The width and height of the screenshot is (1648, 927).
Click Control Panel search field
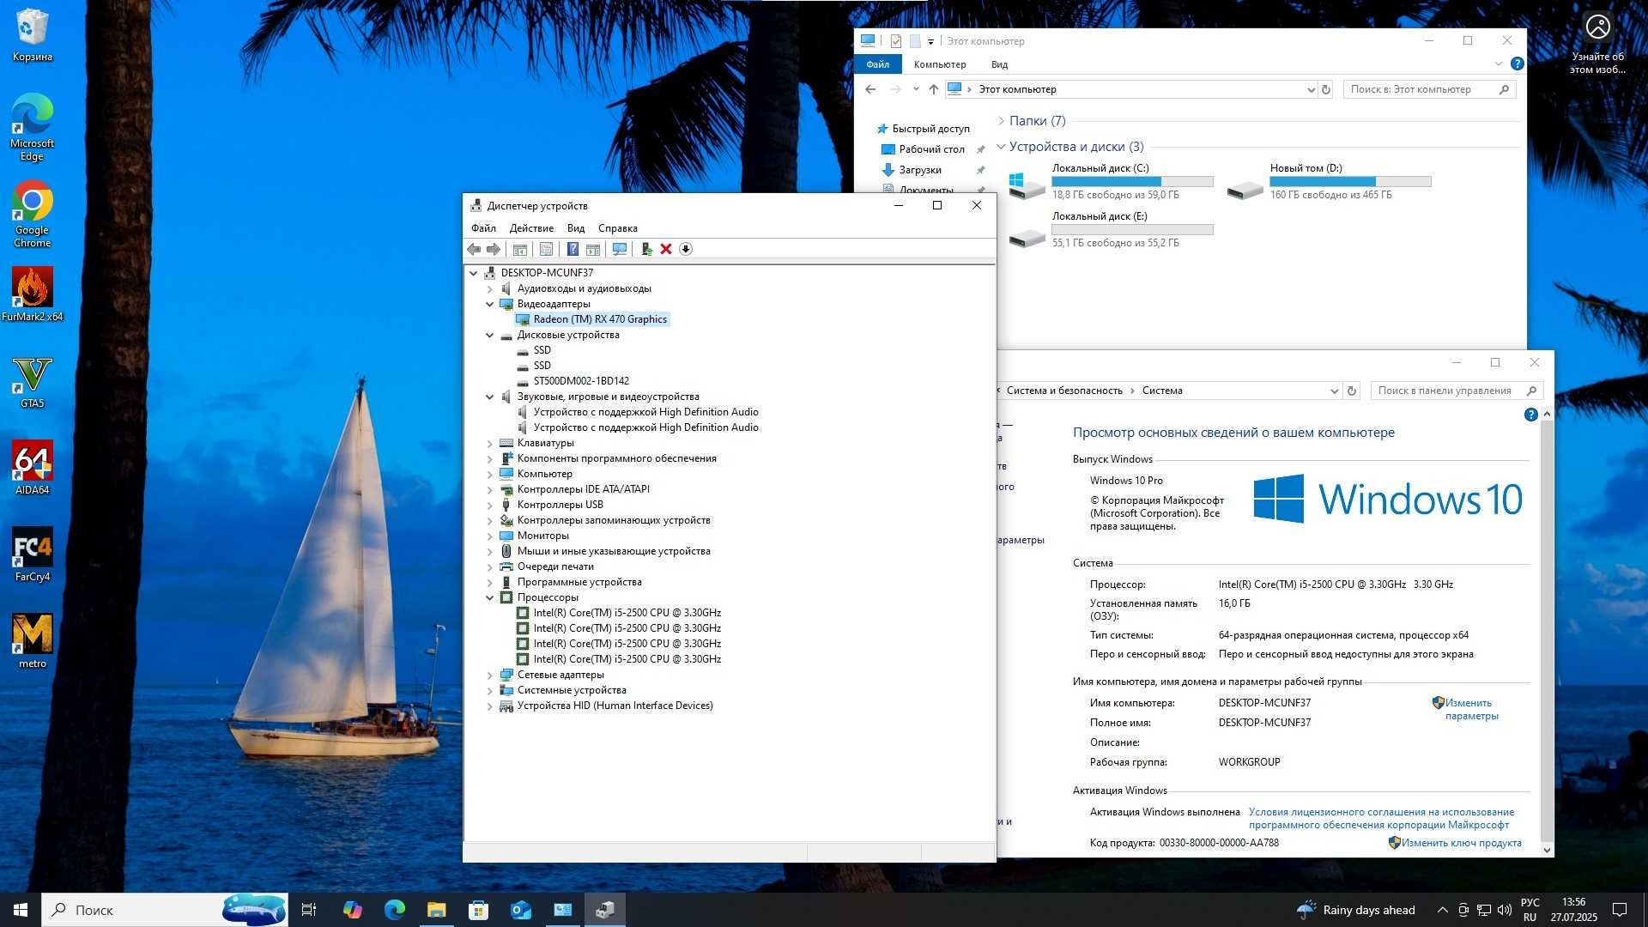pos(1457,391)
